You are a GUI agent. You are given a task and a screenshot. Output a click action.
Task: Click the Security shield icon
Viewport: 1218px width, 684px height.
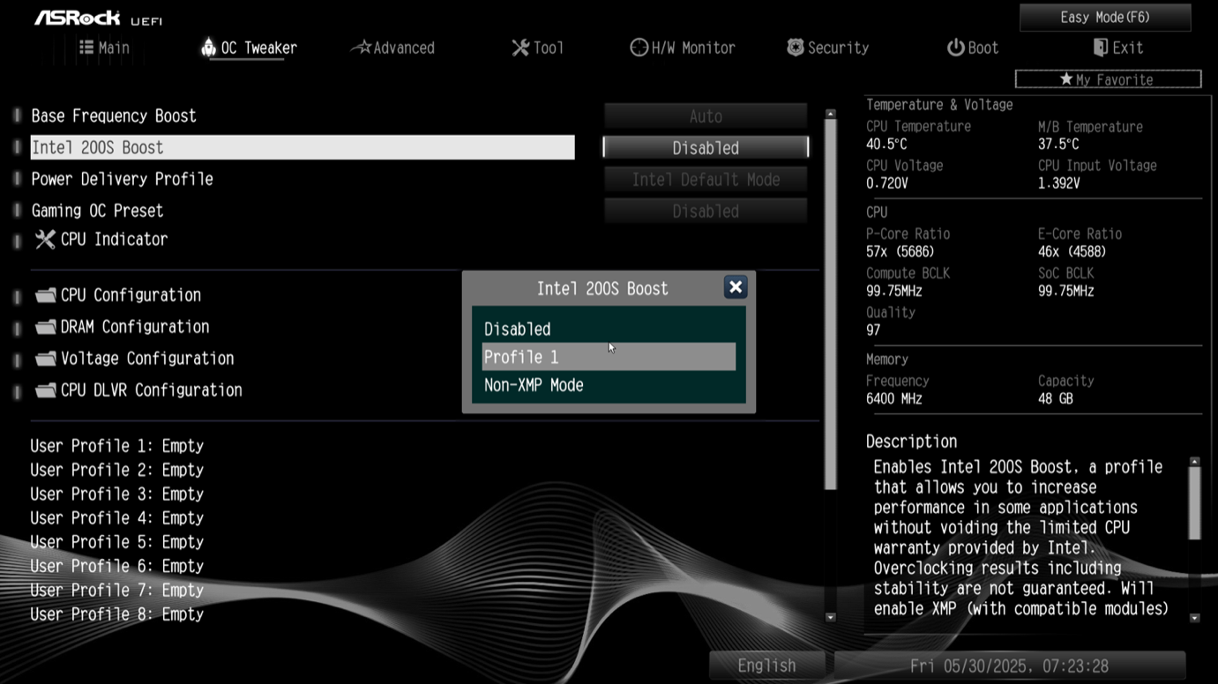coord(796,48)
